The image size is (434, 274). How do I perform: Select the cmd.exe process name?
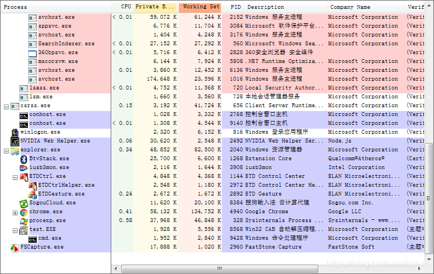coord(50,238)
